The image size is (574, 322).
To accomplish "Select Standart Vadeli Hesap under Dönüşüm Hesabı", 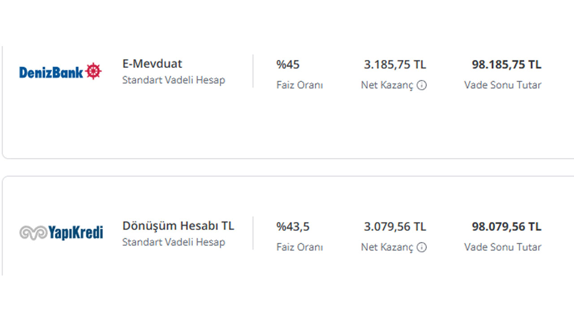I will coord(174,242).
